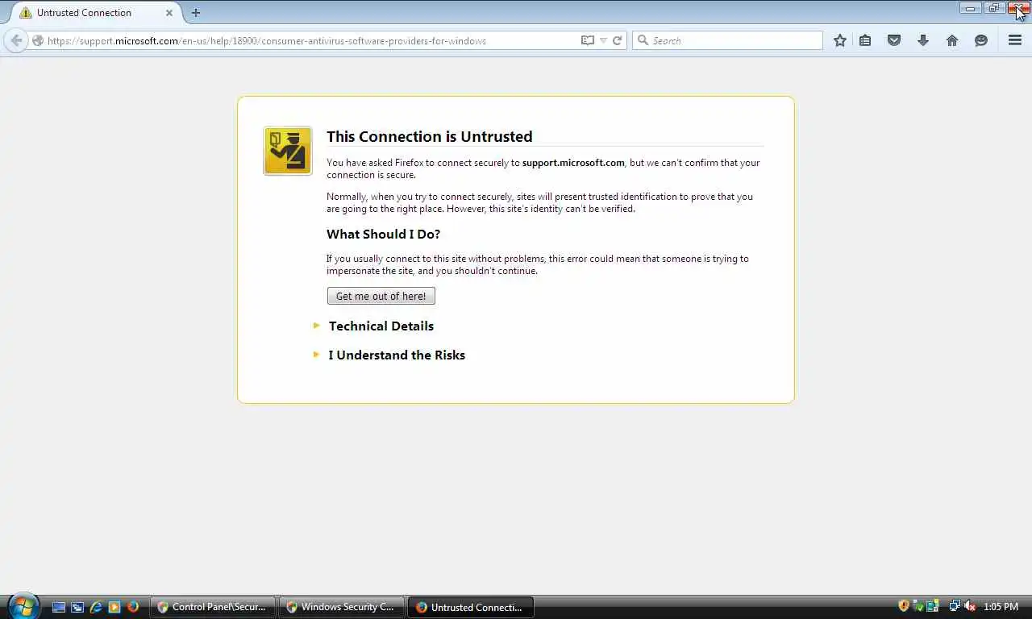Click Get me out of here! button
1032x619 pixels.
[x=381, y=296]
